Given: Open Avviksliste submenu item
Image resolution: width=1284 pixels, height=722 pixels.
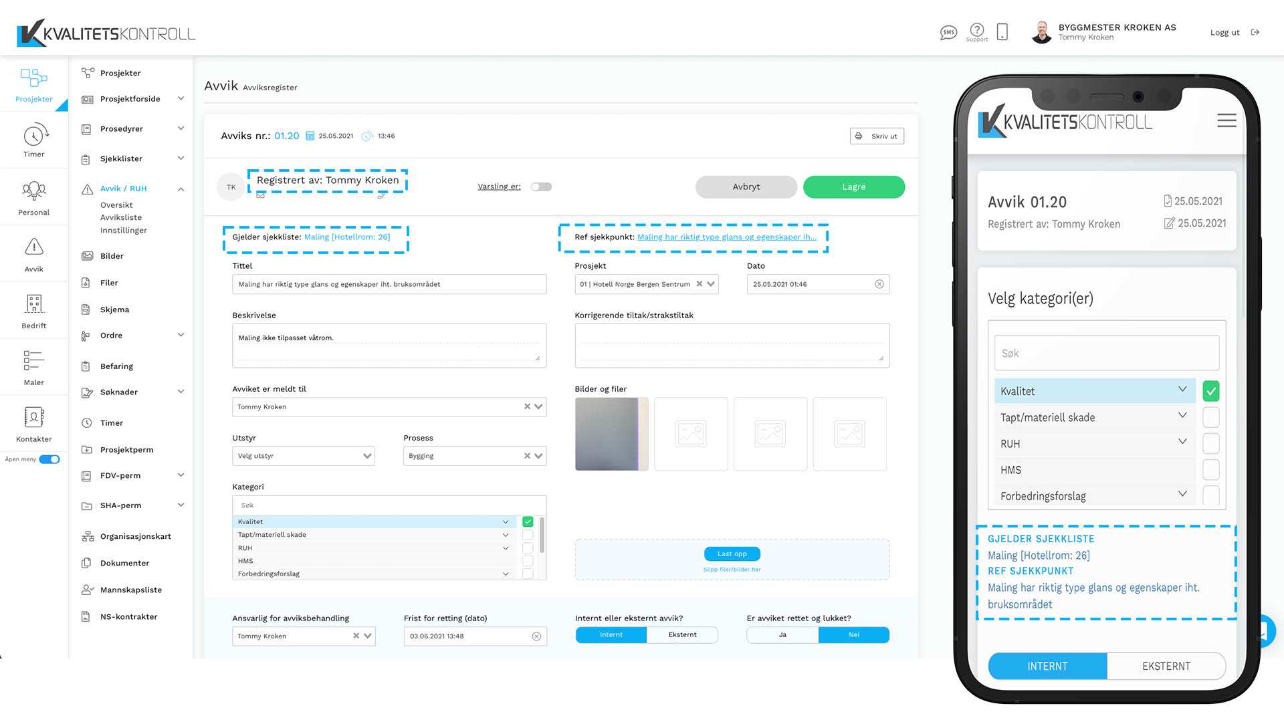Looking at the screenshot, I should point(121,218).
